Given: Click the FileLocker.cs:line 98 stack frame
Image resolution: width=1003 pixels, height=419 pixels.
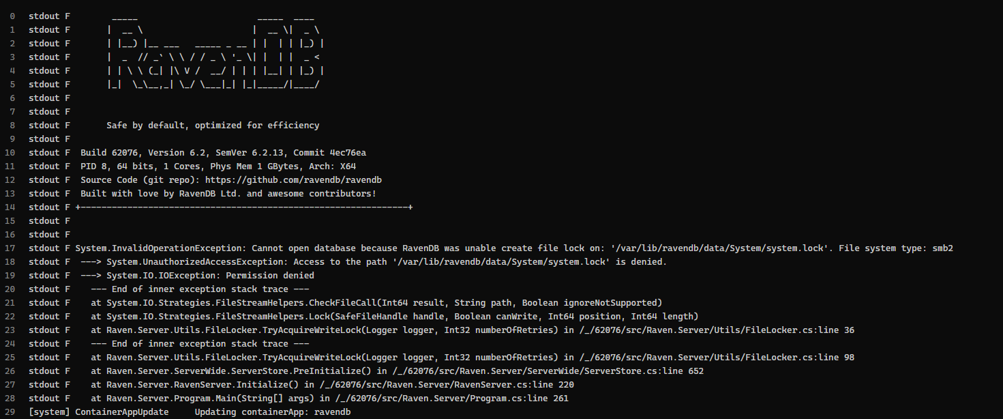Looking at the screenshot, I should [473, 358].
